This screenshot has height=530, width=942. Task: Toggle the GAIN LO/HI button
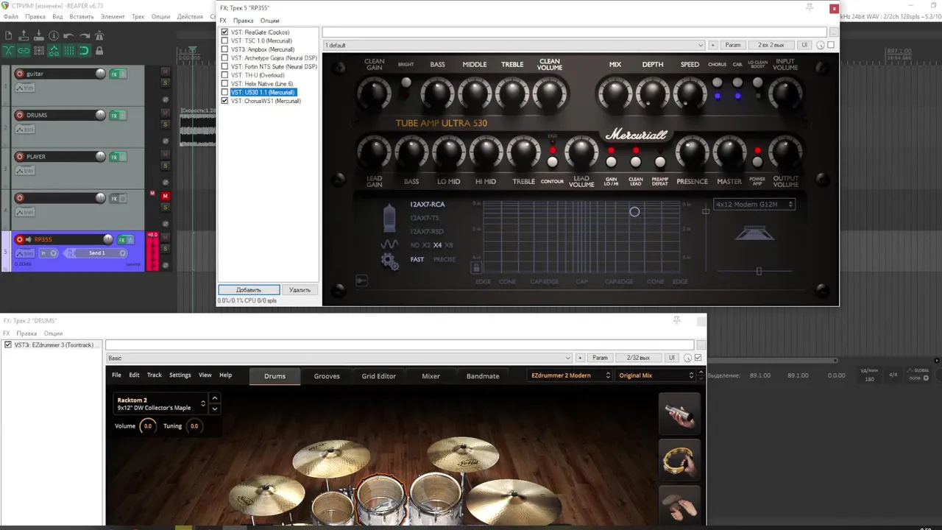coord(611,161)
